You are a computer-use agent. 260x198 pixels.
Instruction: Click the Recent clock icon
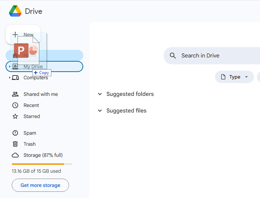tap(15, 105)
